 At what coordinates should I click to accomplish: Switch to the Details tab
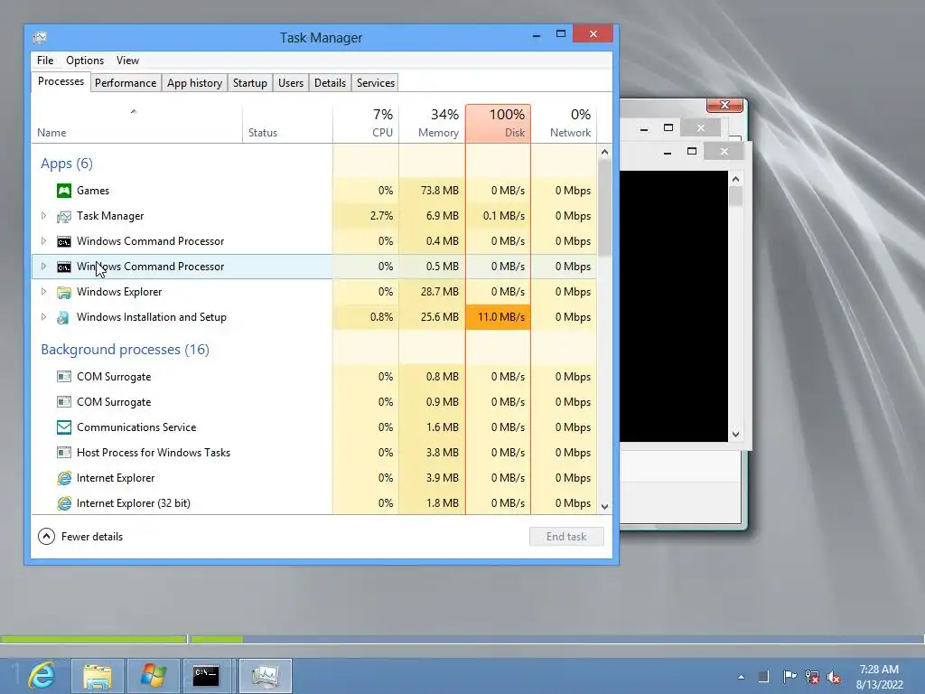330,83
